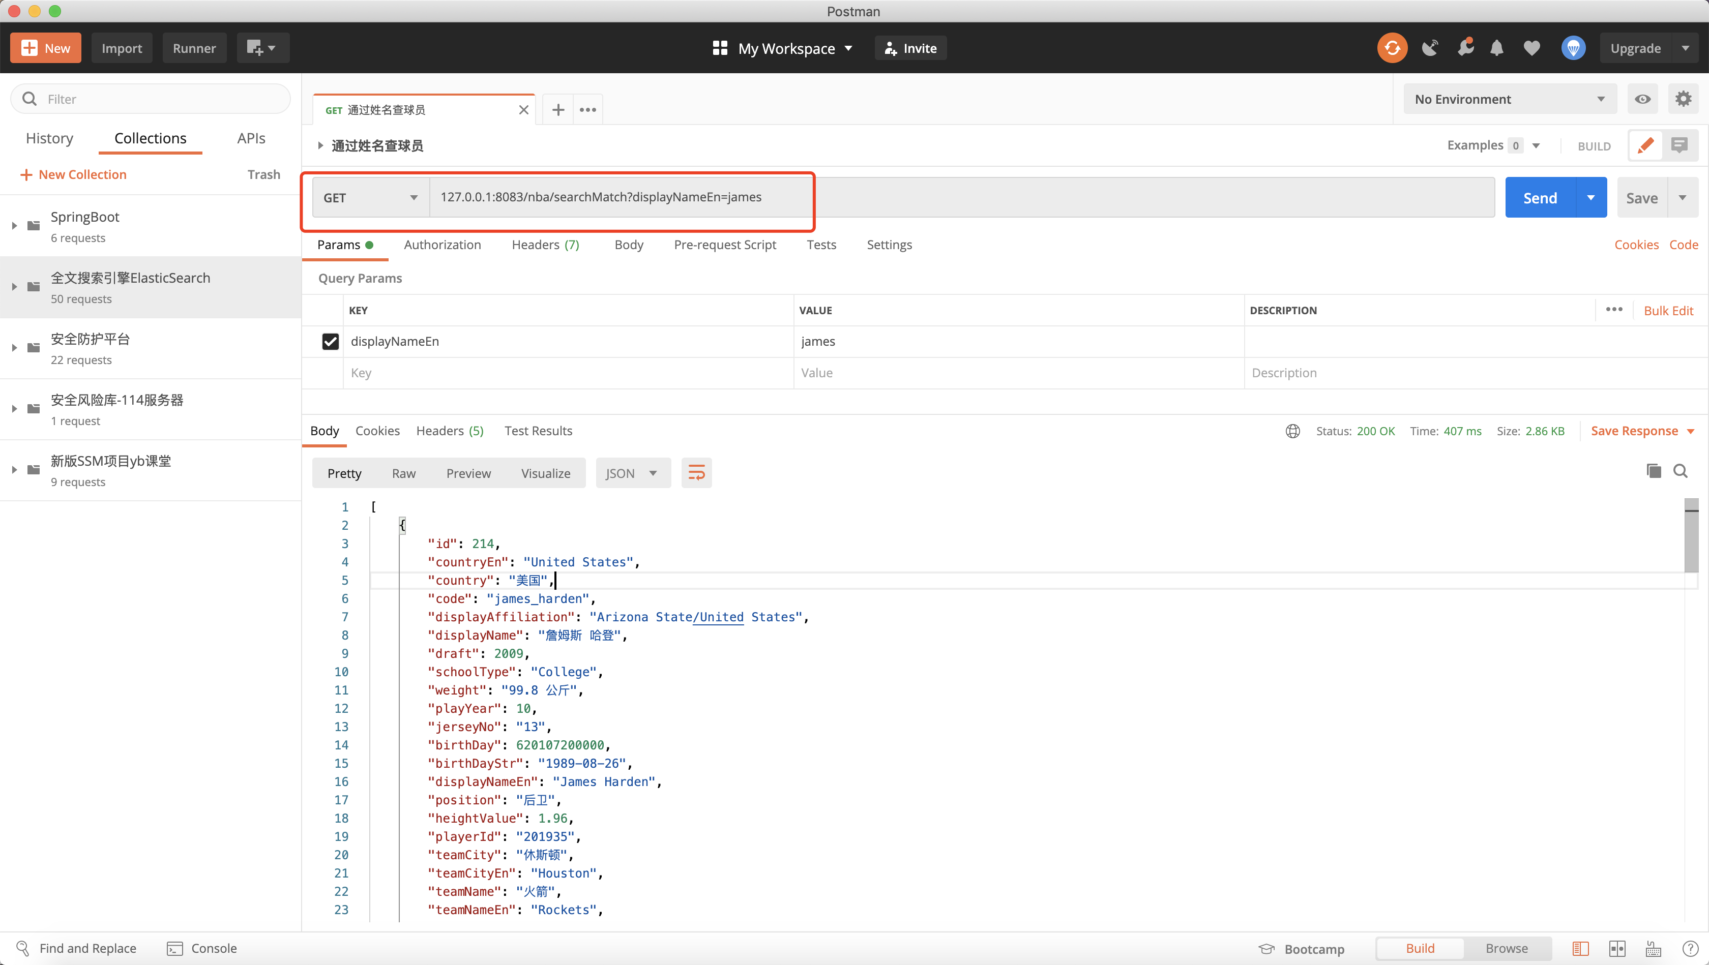Open the Console
Viewport: 1709px width, 965px height.
[x=202, y=948]
